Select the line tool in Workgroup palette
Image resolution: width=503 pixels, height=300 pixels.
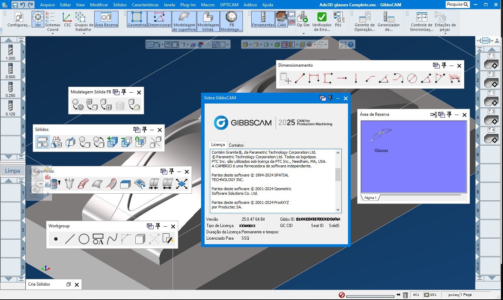pyautogui.click(x=70, y=239)
